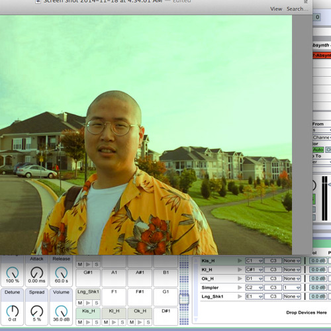Click the C3 play note field for Ok_H
The image size is (331, 331).
click(273, 279)
